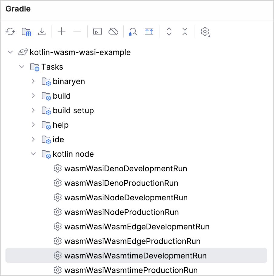Collapse the kotlin node task group

pyautogui.click(x=33, y=154)
